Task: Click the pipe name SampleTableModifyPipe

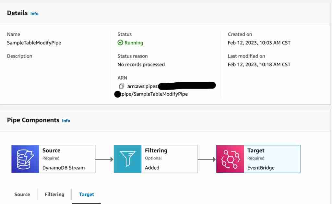Action: (34, 42)
